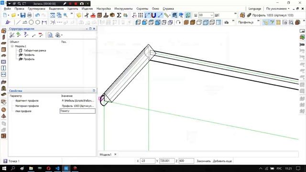
Task: Open the dropdown arrow next to Open folder
Action: click(18, 15)
